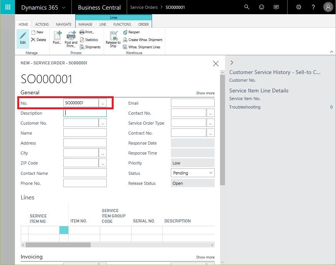This screenshot has height=265, width=336.
Task: Open the Status dropdown showing Pending
Action: tap(192, 173)
